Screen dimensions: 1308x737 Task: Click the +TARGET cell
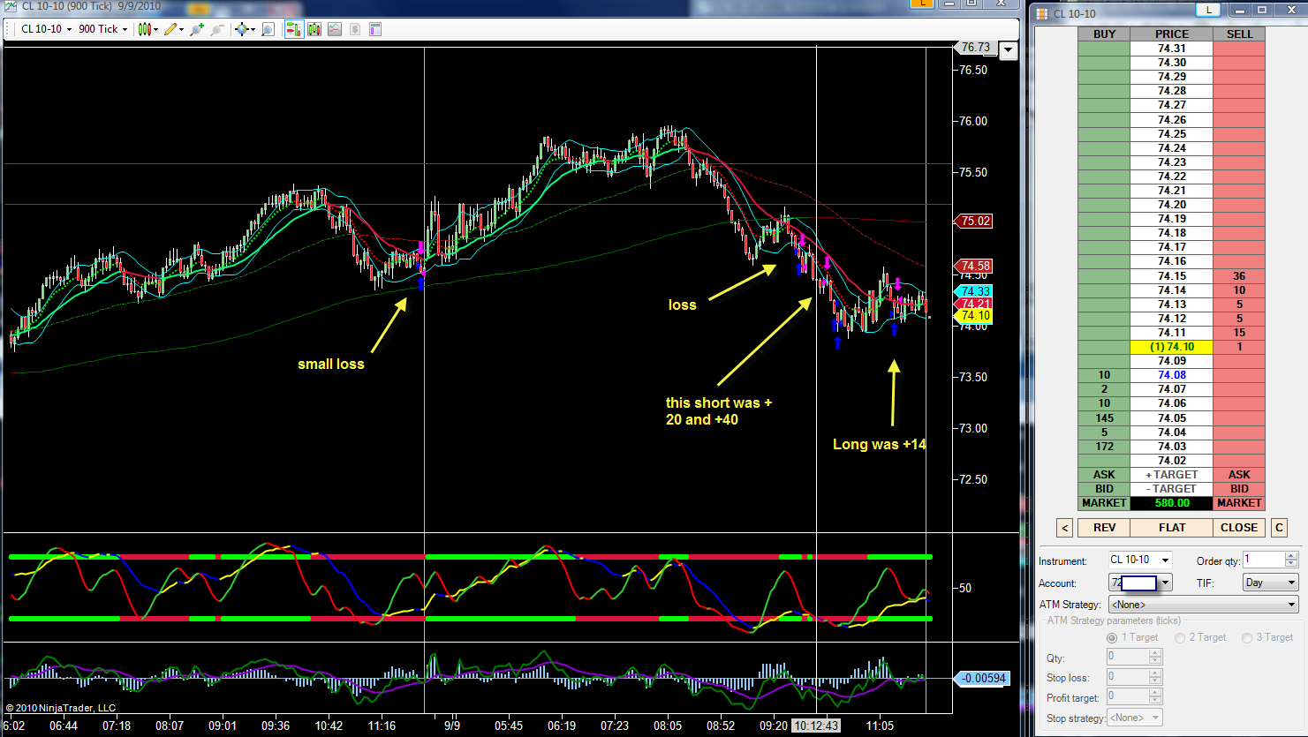(1172, 475)
